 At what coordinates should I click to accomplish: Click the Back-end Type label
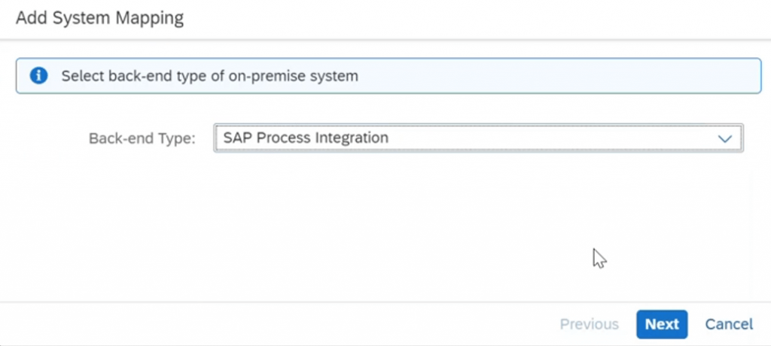(142, 138)
